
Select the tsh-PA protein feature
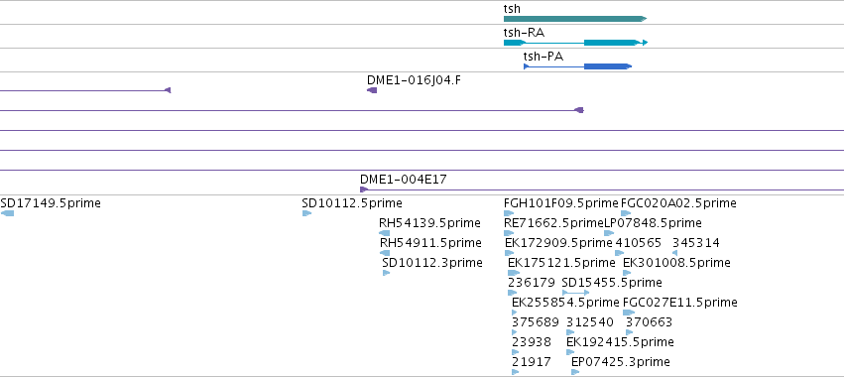tap(577, 66)
